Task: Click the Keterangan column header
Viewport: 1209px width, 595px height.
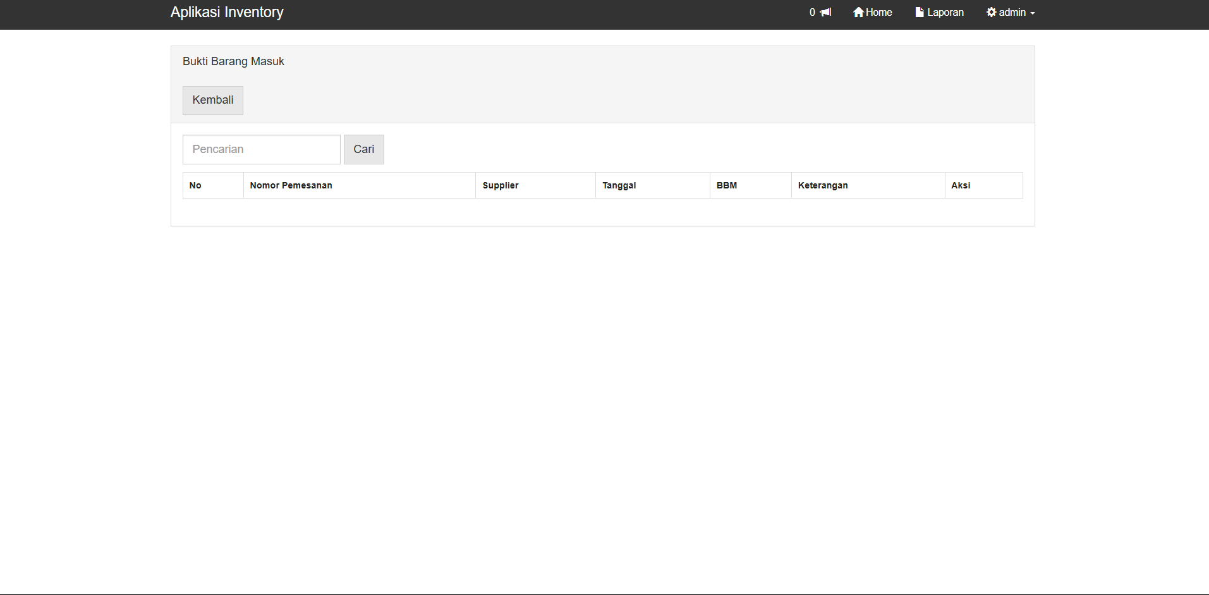Action: [822, 185]
